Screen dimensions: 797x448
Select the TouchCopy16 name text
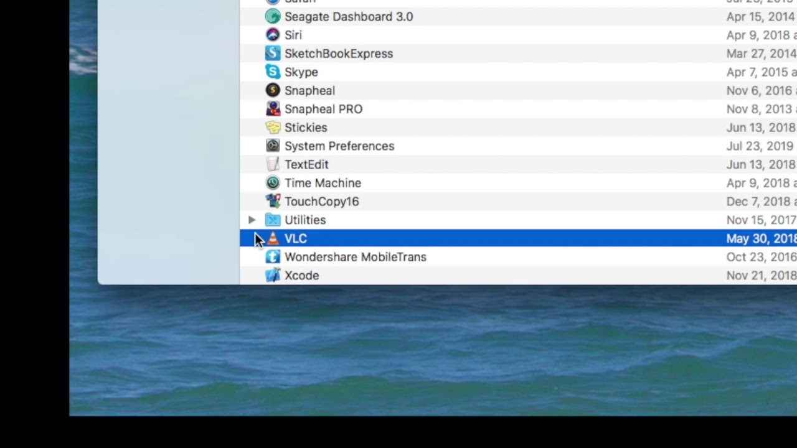pyautogui.click(x=322, y=202)
